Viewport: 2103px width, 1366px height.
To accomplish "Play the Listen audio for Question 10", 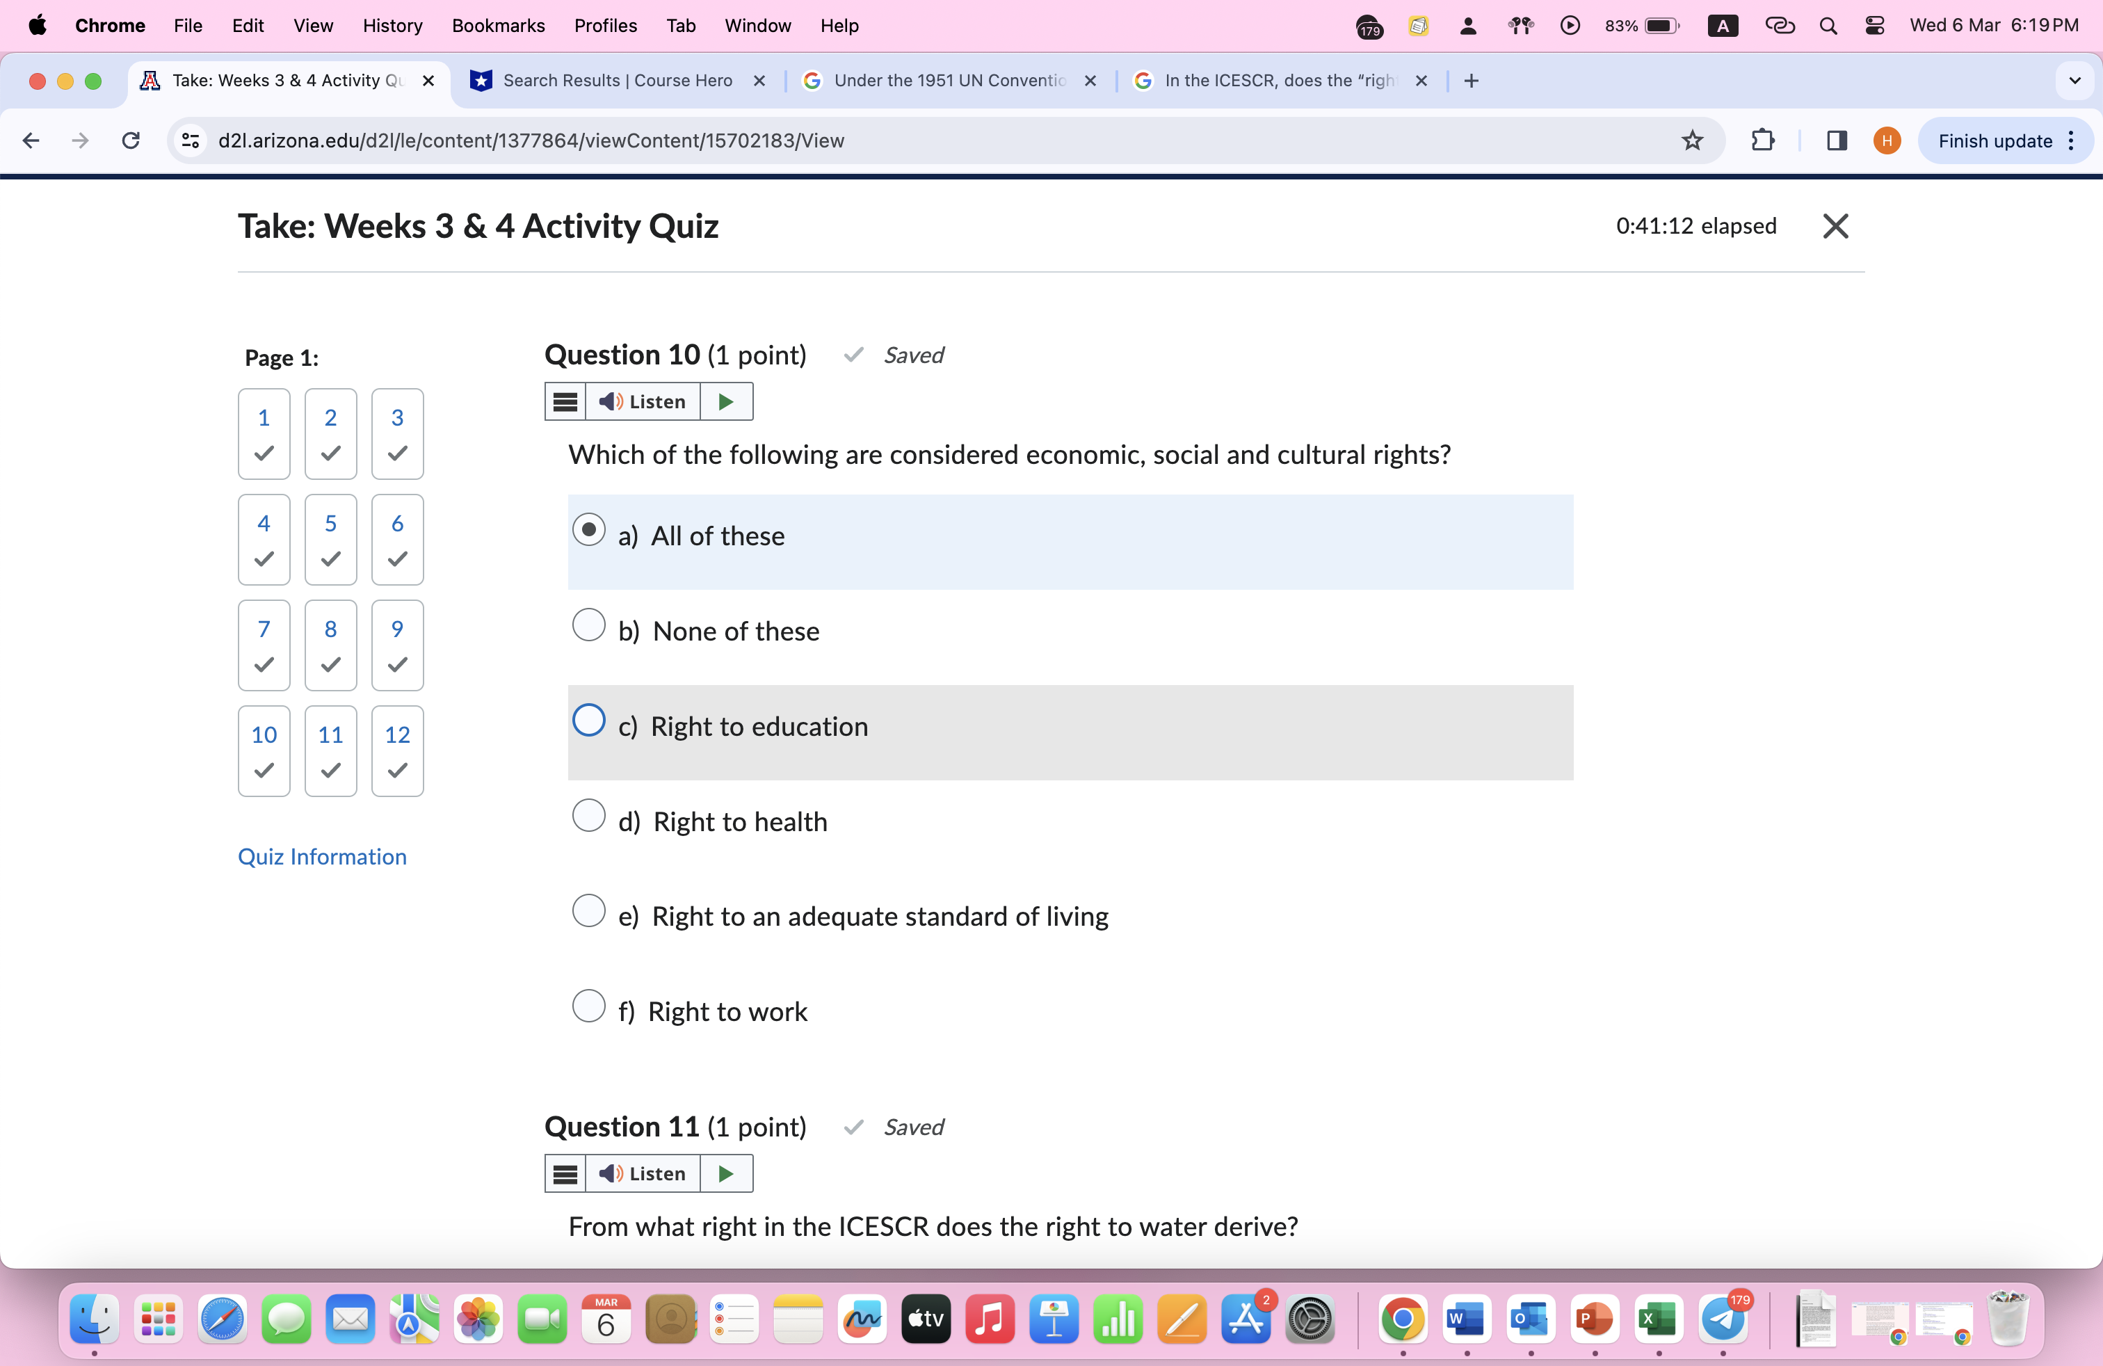I will click(725, 401).
